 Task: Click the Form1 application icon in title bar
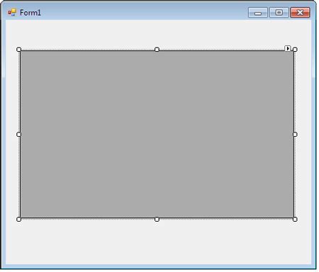(12, 12)
